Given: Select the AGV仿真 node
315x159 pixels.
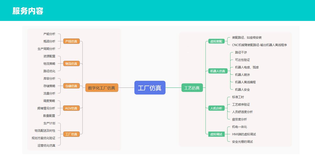Looking at the screenshot, I should click(71, 108).
